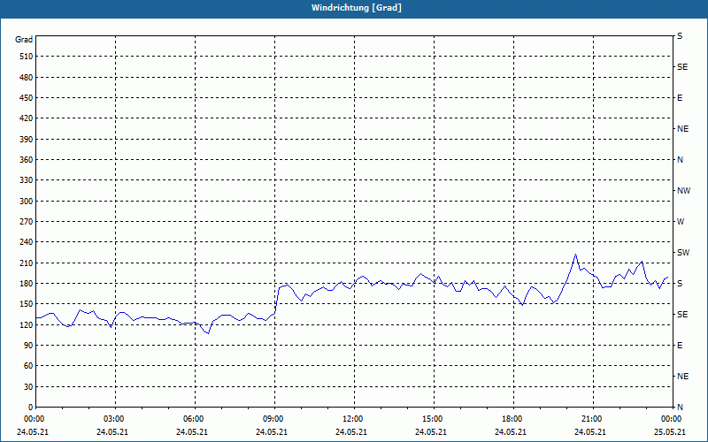Select the 06:00 time label
Screen dimensions: 708x442
(x=195, y=419)
